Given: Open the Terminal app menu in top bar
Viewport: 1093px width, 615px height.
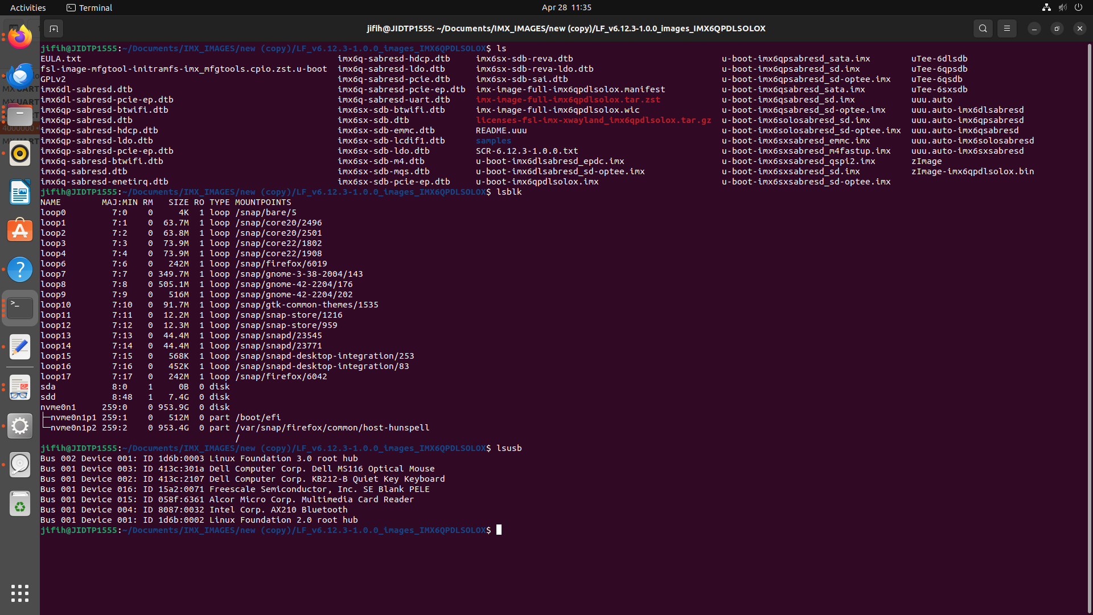Looking at the screenshot, I should (x=89, y=7).
